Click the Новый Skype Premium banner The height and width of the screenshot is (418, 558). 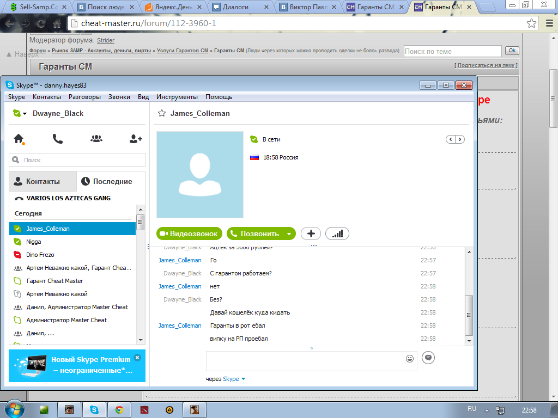tap(77, 366)
